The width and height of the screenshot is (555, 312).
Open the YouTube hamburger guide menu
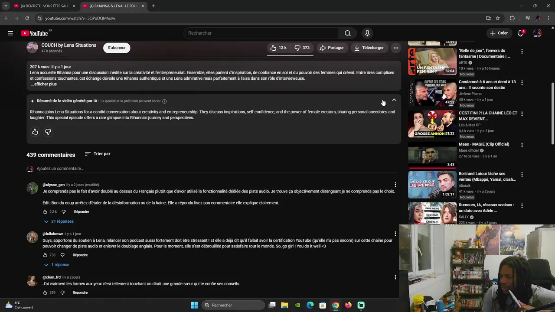[x=10, y=33]
